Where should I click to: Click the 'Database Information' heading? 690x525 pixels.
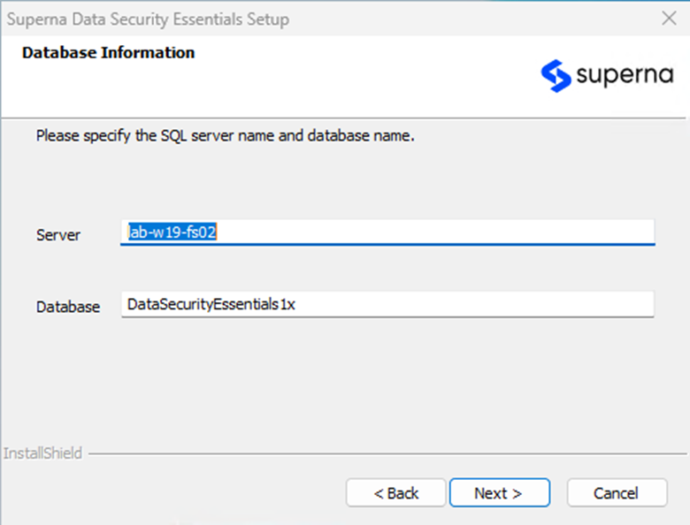(x=108, y=53)
